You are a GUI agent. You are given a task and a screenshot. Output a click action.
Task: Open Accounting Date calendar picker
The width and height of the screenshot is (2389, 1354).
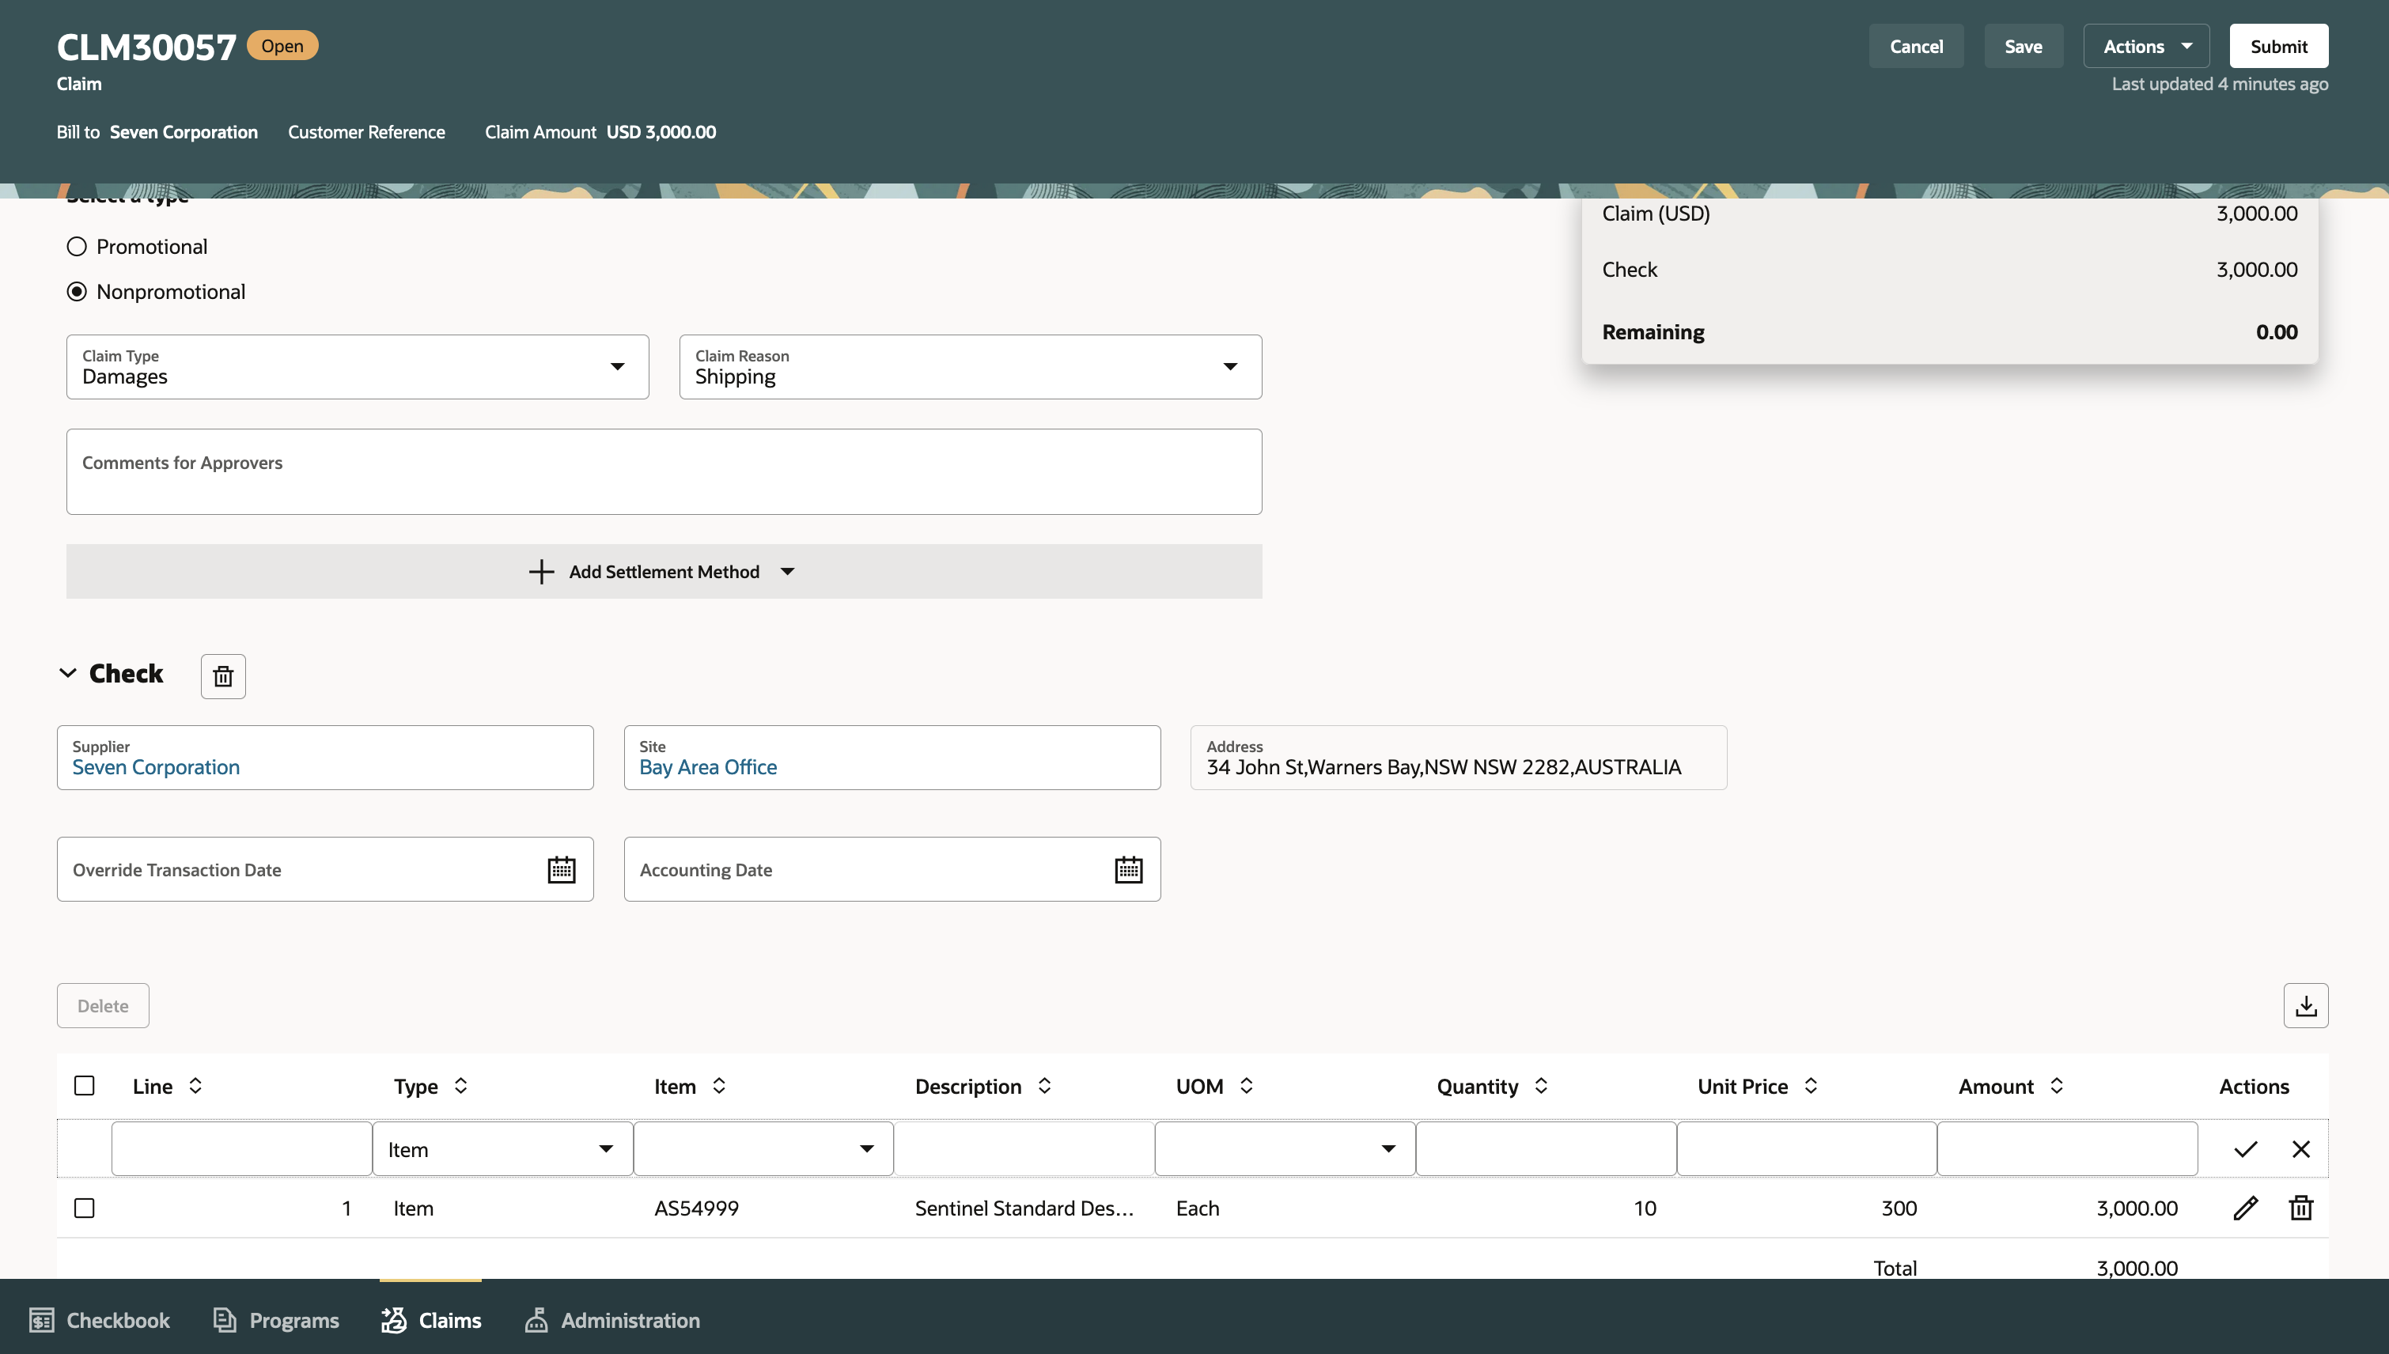pos(1128,869)
